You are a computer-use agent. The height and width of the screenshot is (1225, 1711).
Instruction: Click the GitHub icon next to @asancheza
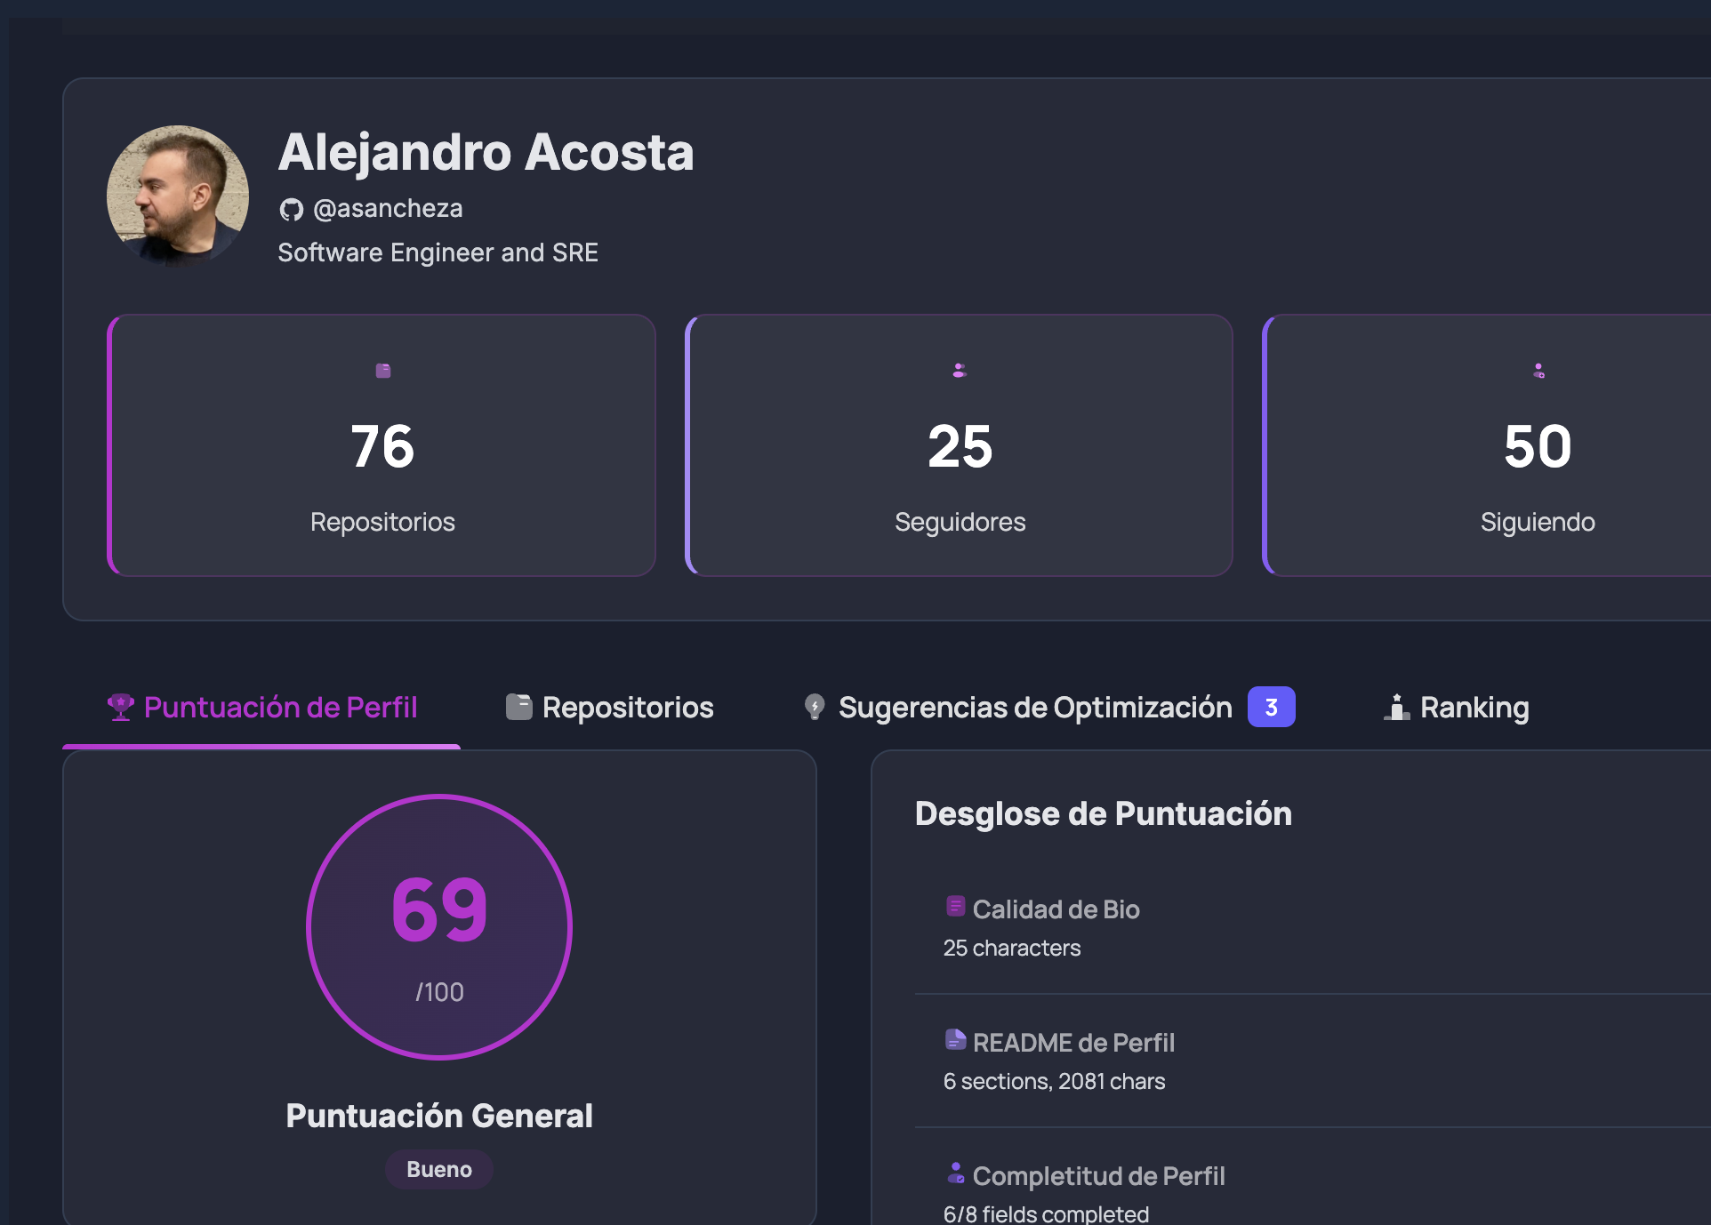(293, 207)
